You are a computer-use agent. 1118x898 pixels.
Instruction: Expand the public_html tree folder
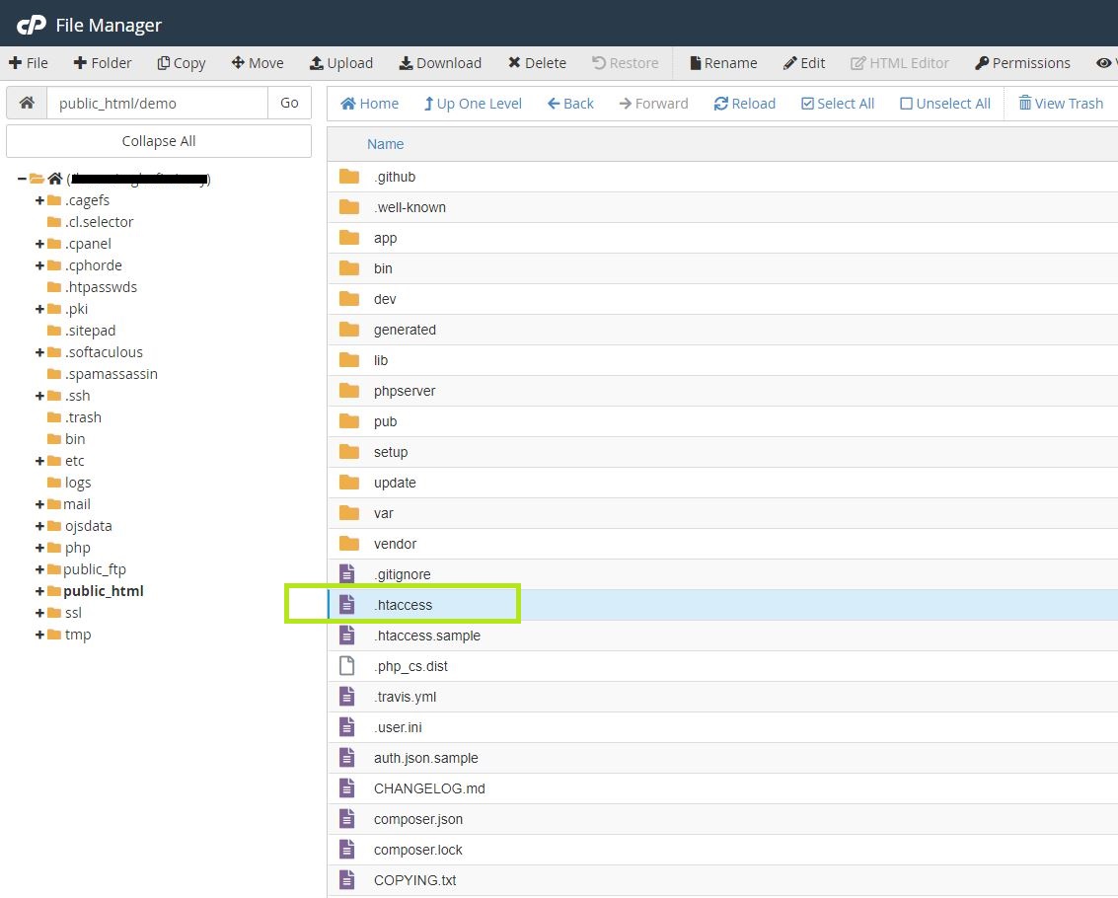[x=40, y=591]
